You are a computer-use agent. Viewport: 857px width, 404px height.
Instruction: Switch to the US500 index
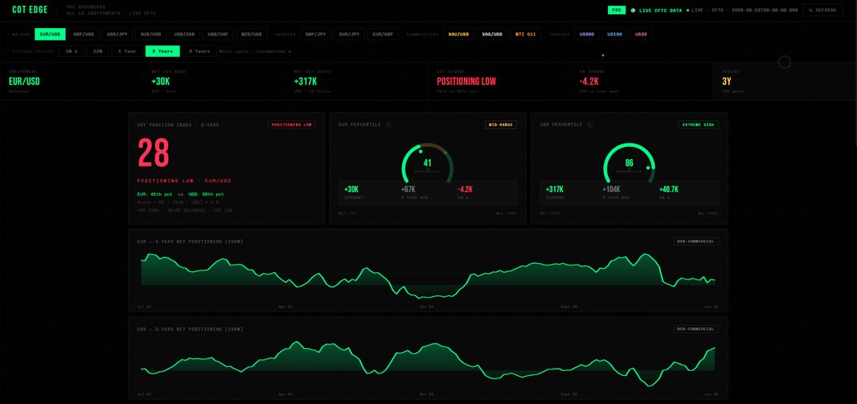tap(587, 34)
